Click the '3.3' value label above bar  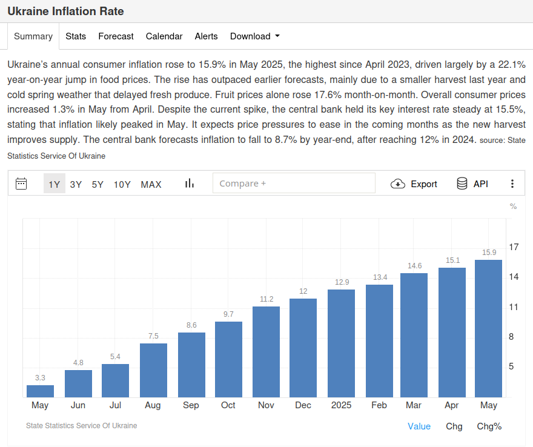(40, 378)
